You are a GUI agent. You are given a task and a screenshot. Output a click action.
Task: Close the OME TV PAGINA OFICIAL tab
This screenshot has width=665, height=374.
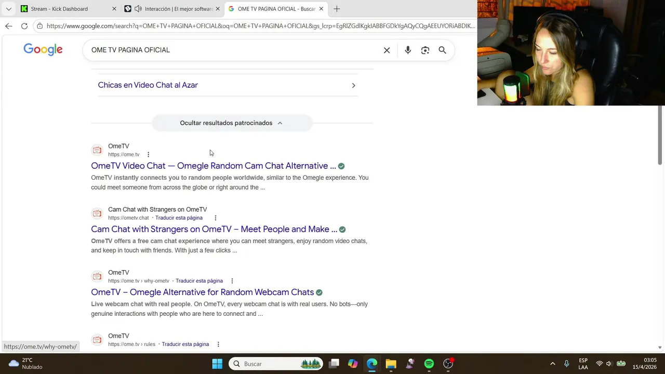(322, 9)
